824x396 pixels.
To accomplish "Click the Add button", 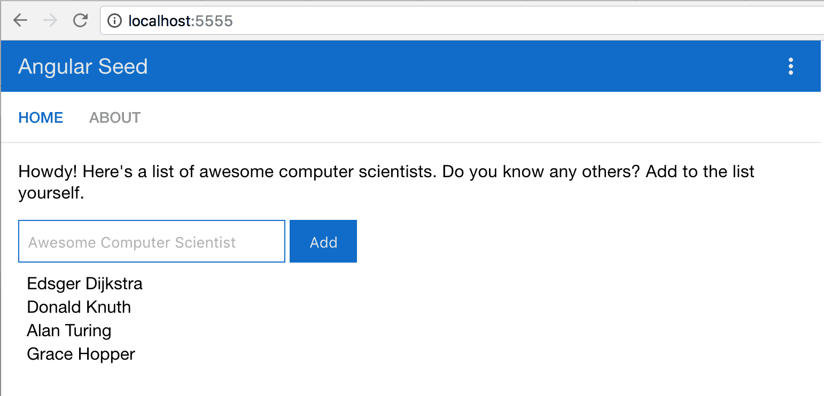I will 323,241.
